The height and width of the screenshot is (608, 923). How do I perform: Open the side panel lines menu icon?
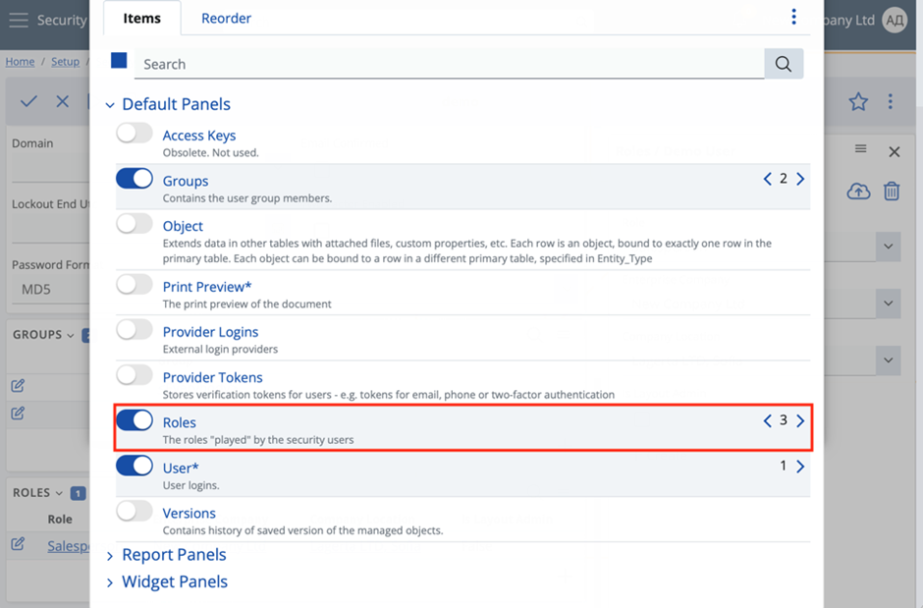(x=860, y=149)
